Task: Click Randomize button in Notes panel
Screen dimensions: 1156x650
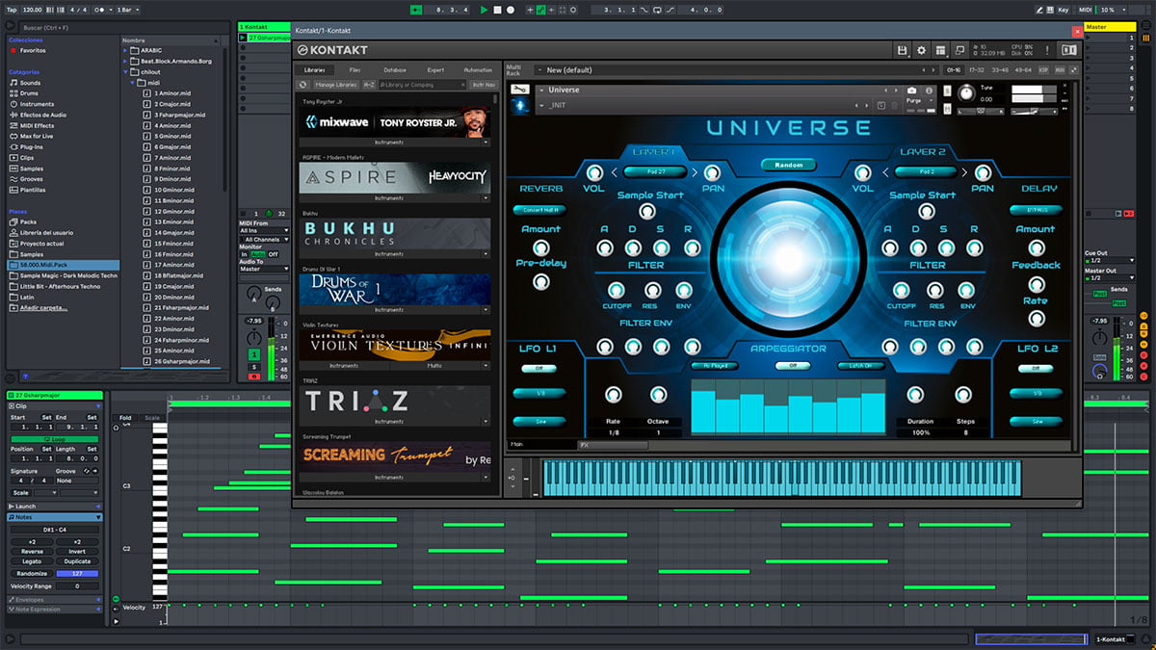Action: click(32, 573)
